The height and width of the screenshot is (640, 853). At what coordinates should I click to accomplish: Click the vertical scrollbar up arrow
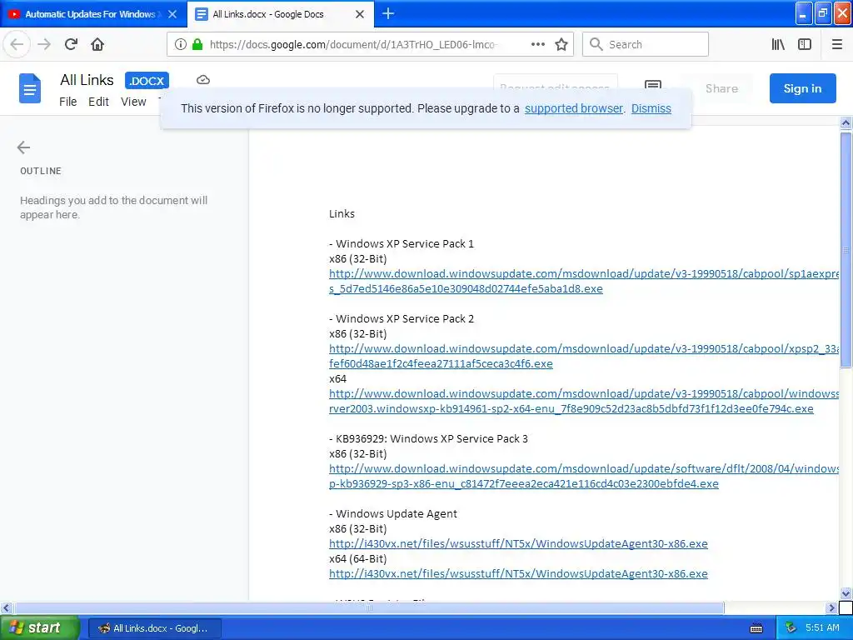pyautogui.click(x=846, y=123)
